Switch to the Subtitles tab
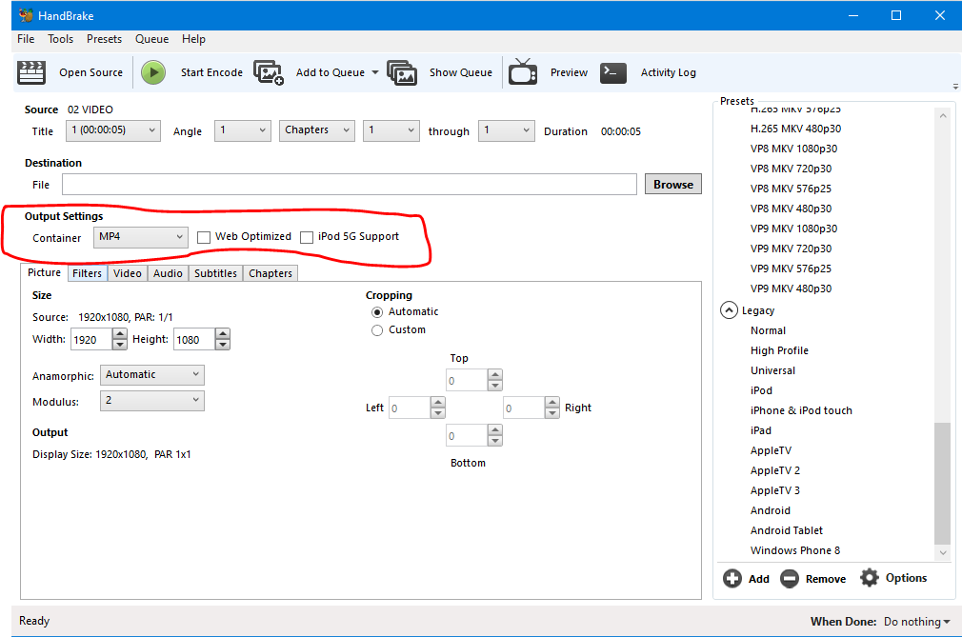The width and height of the screenshot is (962, 637). click(x=215, y=273)
